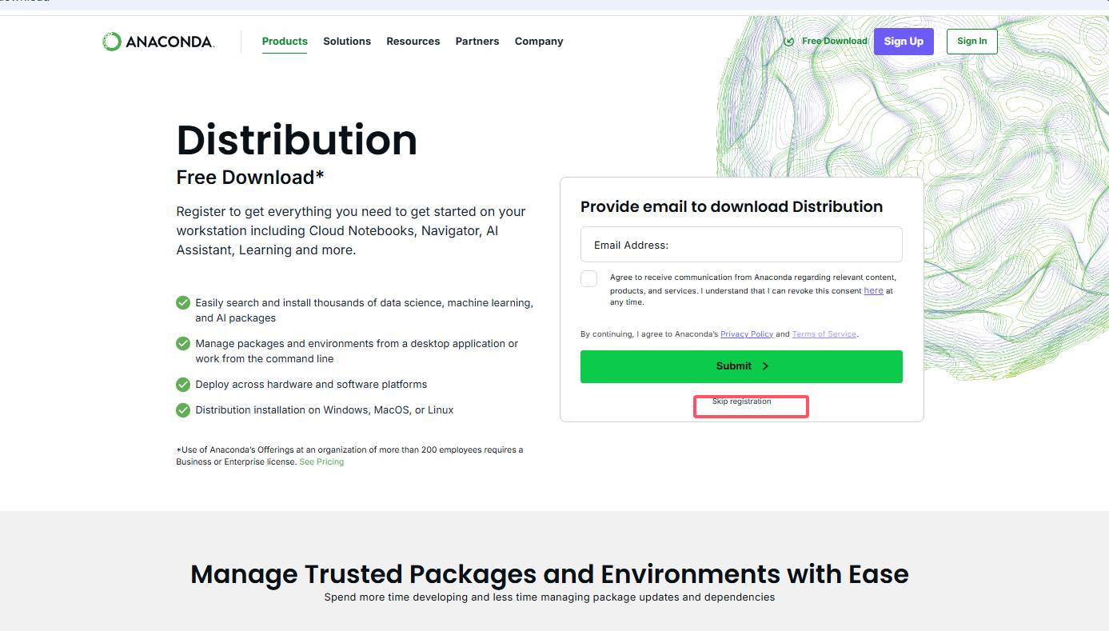Click the 'Deploy across hardware and software platforms' text
The image size is (1109, 631).
tap(311, 385)
